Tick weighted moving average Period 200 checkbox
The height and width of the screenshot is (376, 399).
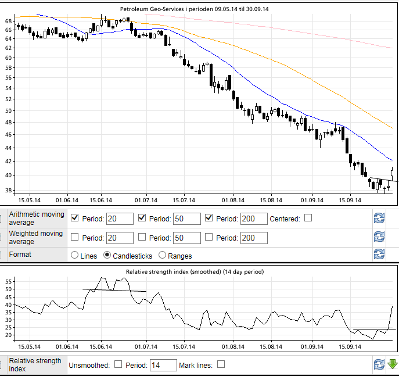pyautogui.click(x=209, y=237)
